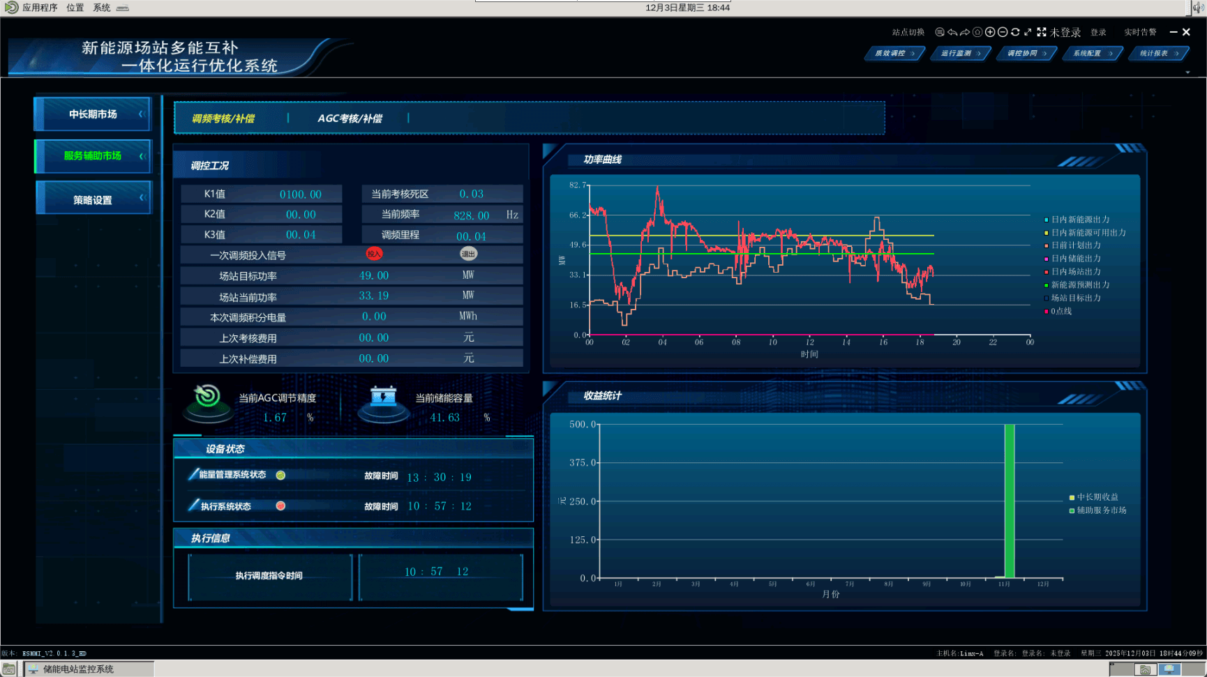
Task: Open the list icon beside 站点切换
Action: point(940,32)
